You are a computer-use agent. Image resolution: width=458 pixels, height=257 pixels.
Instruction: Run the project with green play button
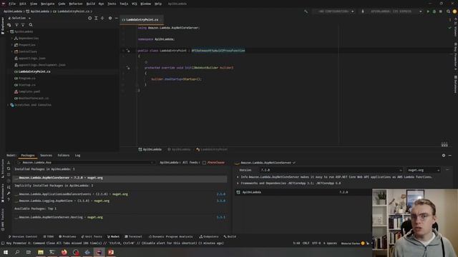click(x=428, y=11)
